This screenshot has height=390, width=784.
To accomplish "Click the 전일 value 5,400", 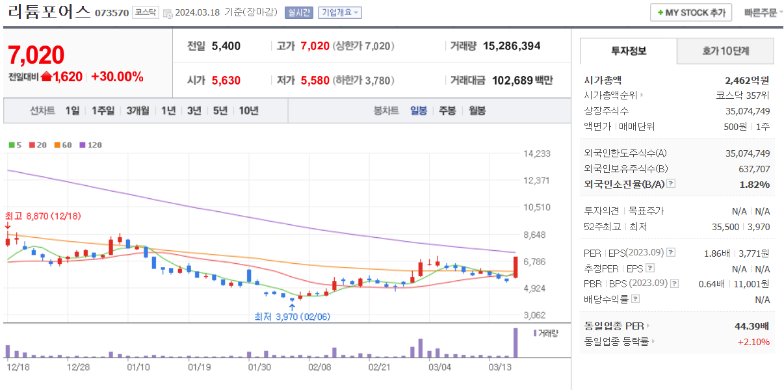I will (x=226, y=46).
